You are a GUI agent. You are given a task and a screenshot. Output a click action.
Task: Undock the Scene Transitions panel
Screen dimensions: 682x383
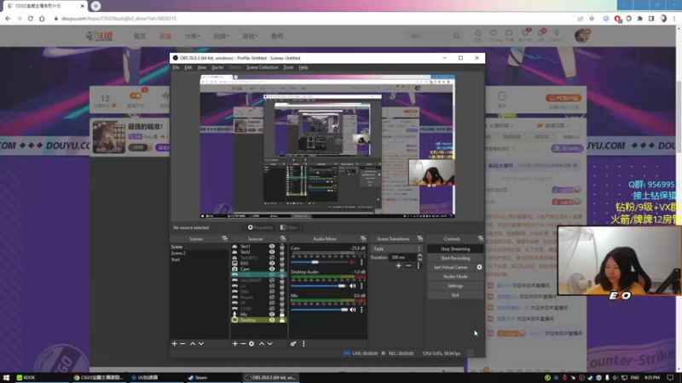tap(420, 238)
